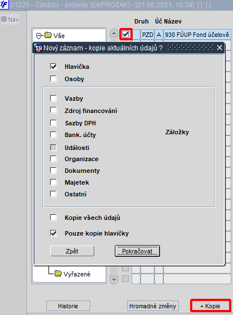This screenshot has width=233, height=315.
Task: Click the Hromadné změny button
Action: tap(153, 306)
